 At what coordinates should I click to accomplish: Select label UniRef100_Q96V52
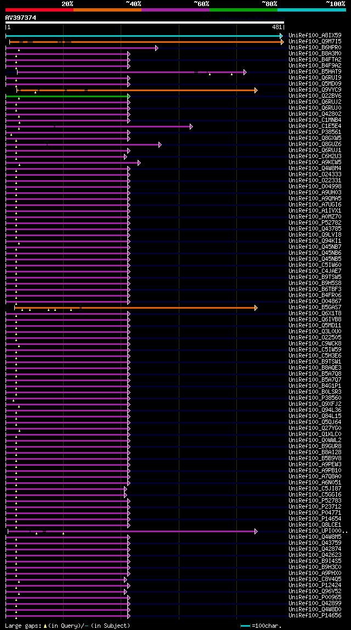click(x=315, y=591)
